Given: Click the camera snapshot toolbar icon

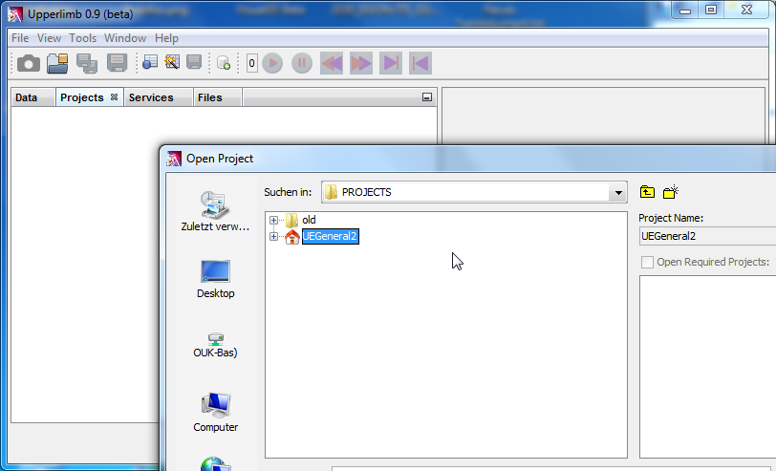Looking at the screenshot, I should pos(29,63).
